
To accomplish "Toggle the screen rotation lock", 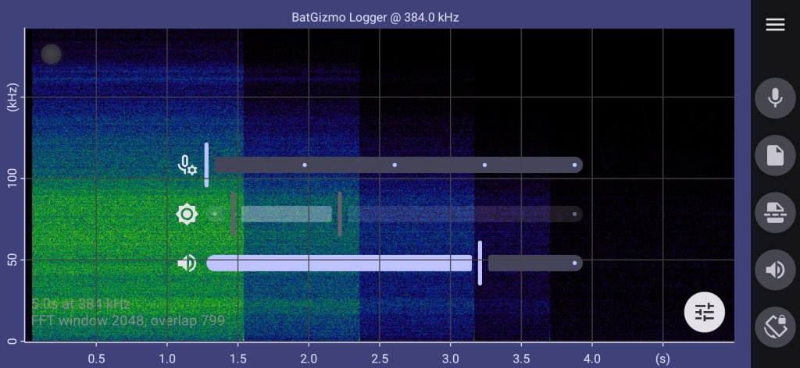I will tap(774, 327).
